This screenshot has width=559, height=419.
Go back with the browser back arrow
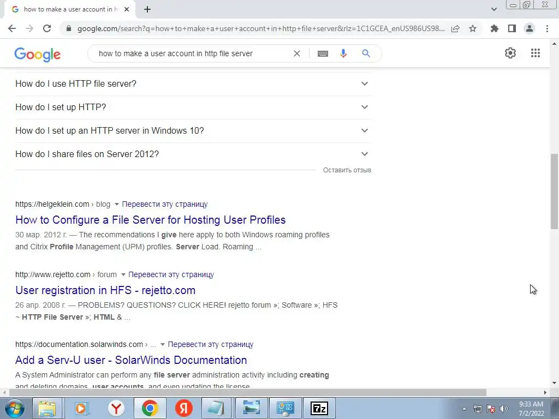click(12, 28)
